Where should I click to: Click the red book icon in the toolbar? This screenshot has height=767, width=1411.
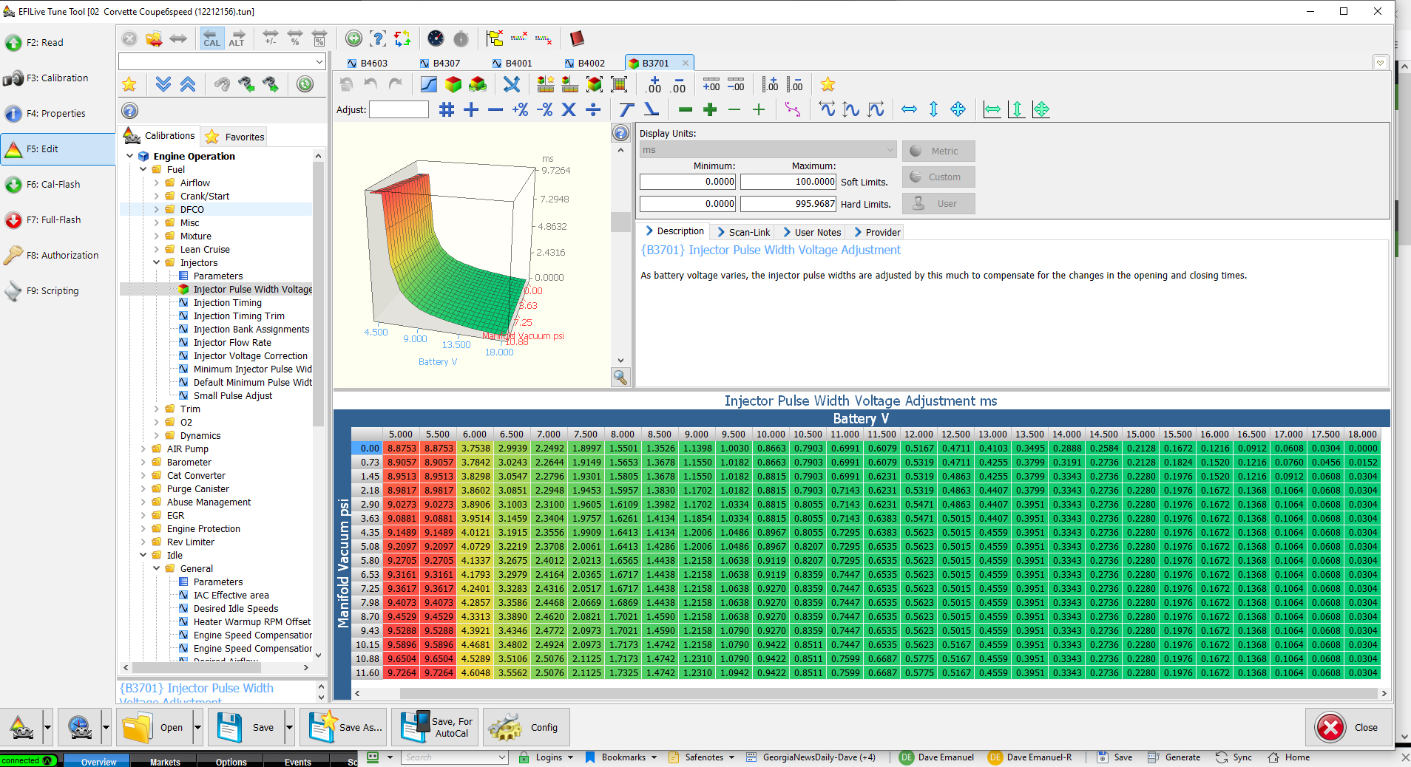pyautogui.click(x=577, y=38)
